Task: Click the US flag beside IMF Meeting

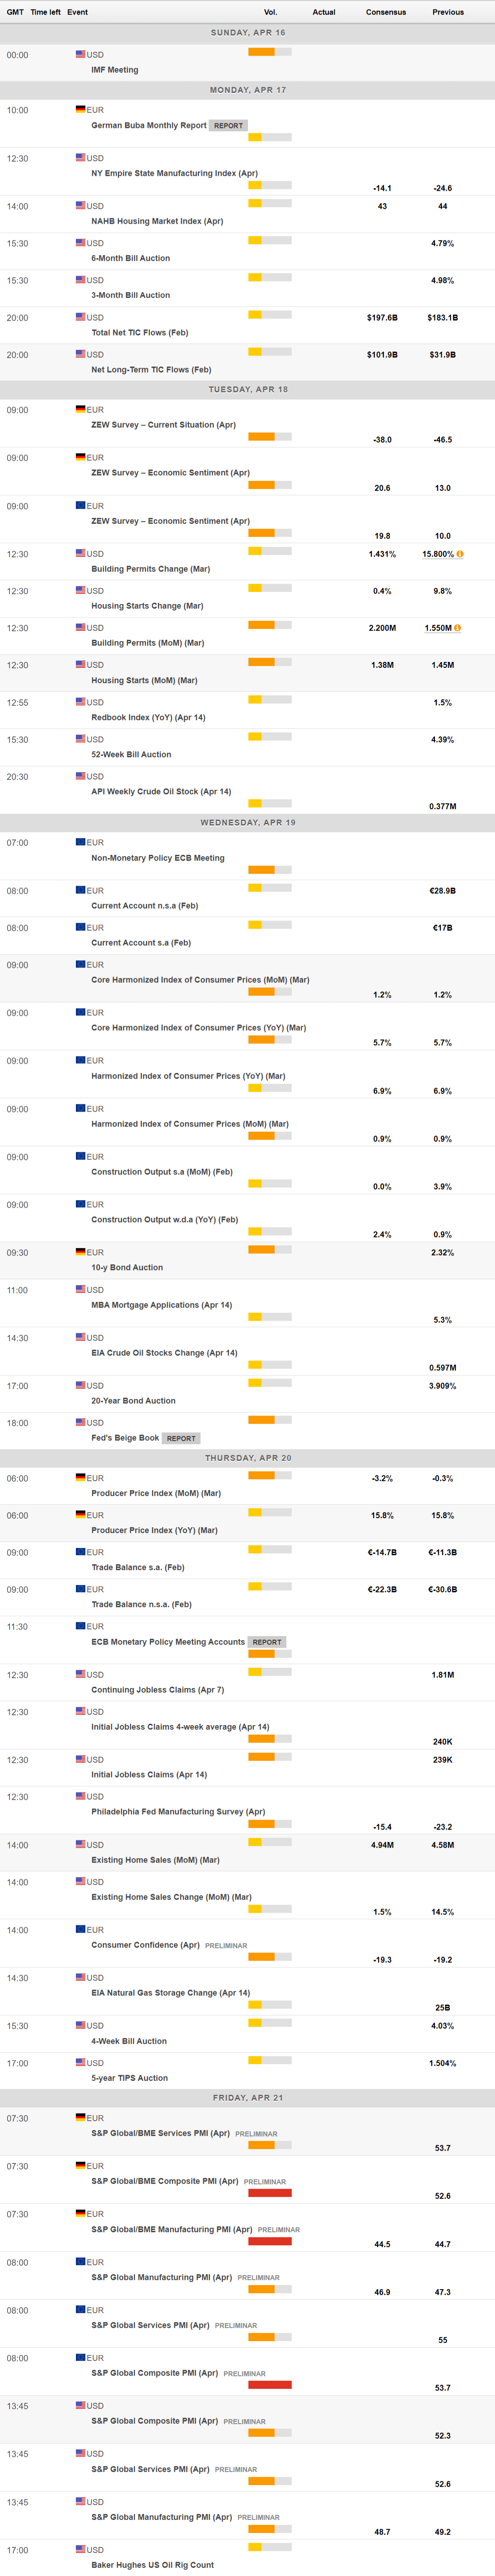Action: click(x=80, y=54)
